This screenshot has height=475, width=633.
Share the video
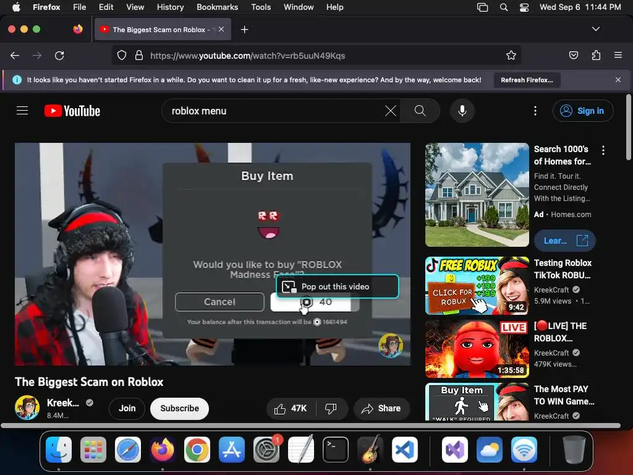pos(382,408)
